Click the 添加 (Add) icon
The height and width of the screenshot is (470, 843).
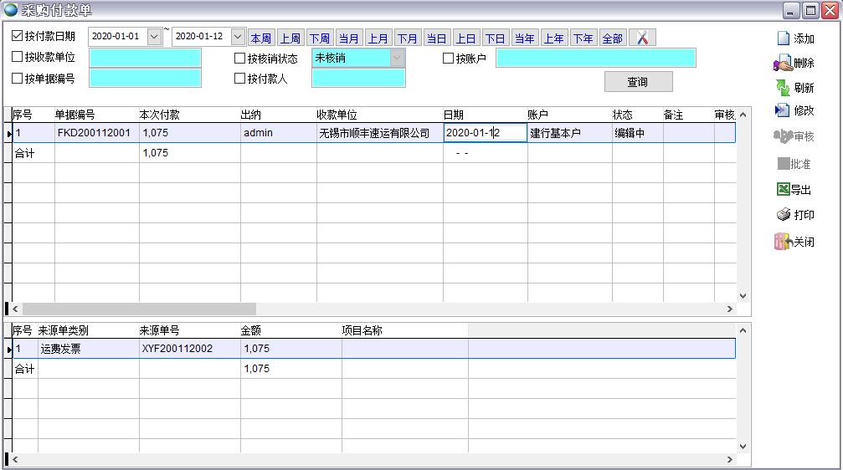coord(784,38)
